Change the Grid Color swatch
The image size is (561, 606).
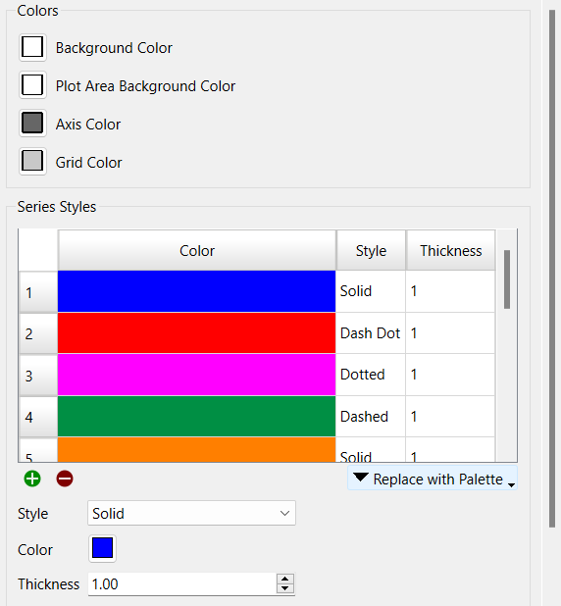click(x=32, y=161)
